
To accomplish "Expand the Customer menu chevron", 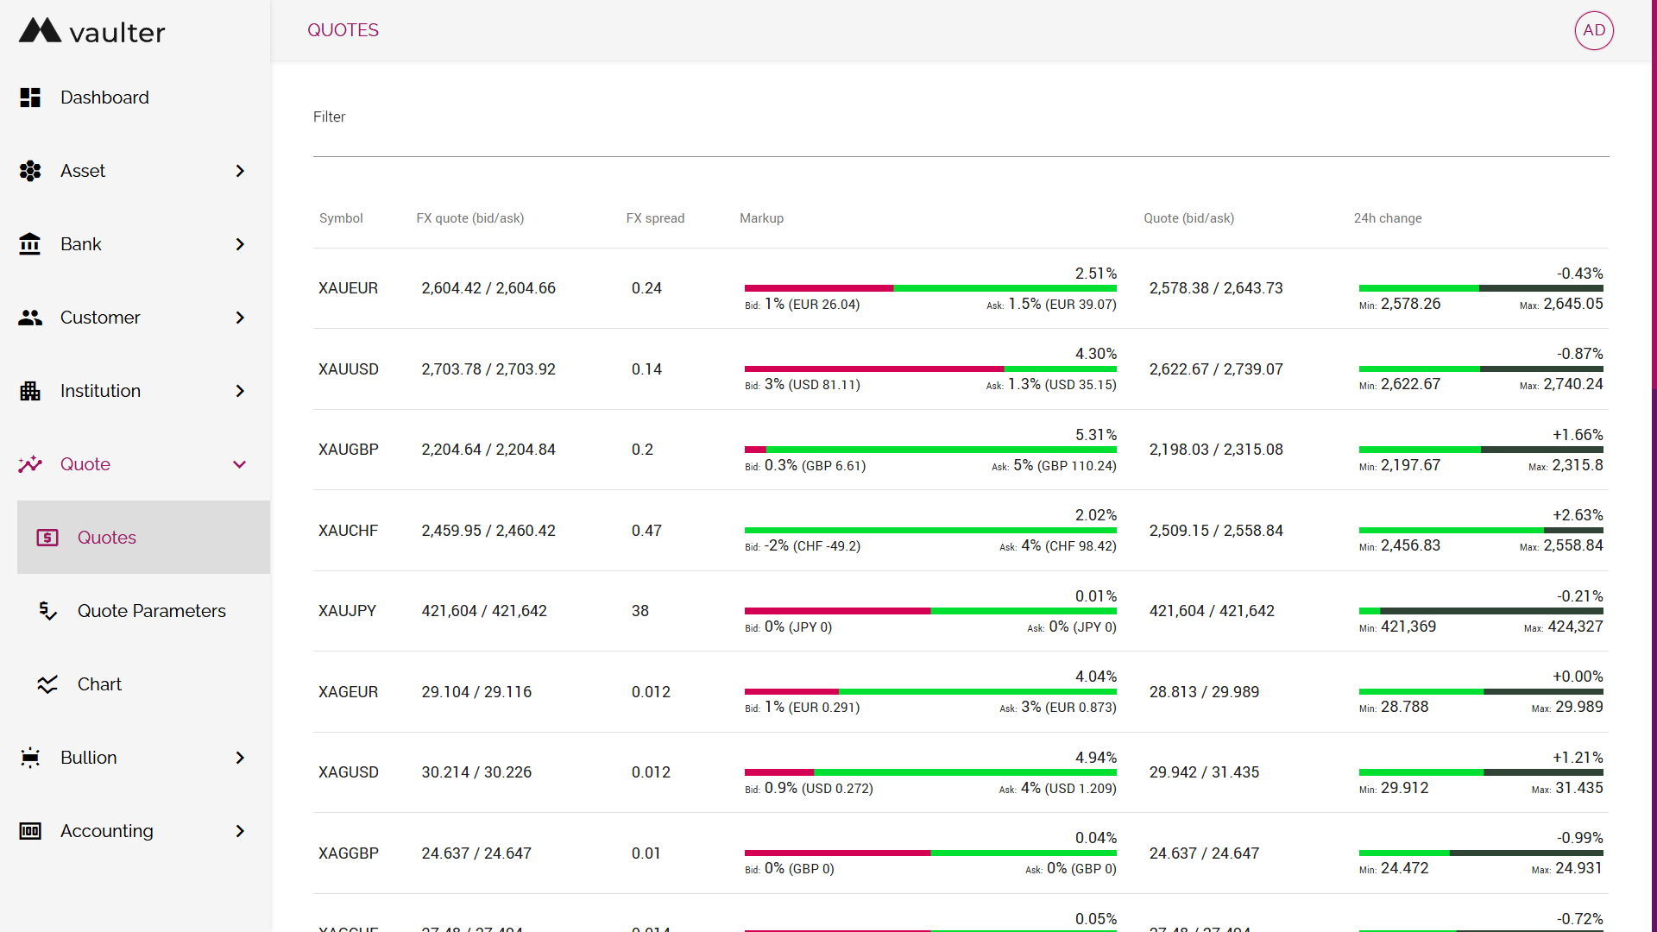I will [x=240, y=318].
